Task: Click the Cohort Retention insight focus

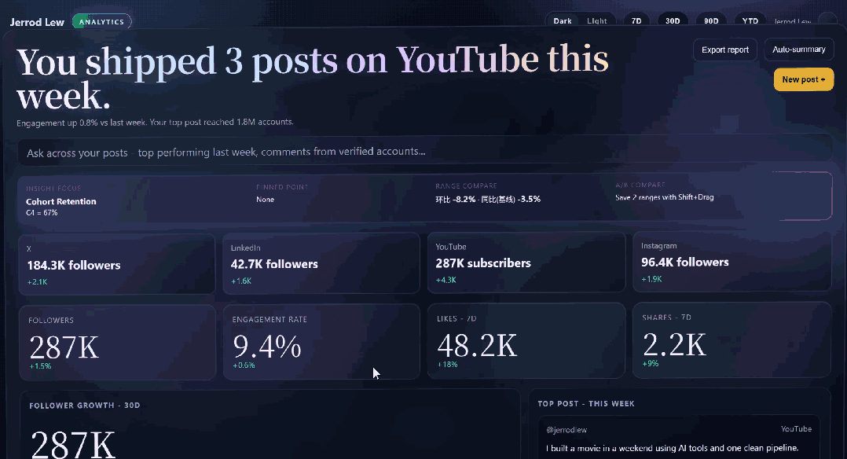Action: click(61, 201)
